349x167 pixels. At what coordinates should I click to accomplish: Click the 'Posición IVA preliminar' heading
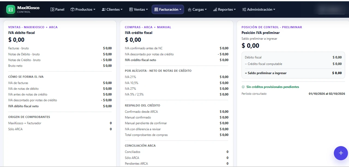point(261,33)
